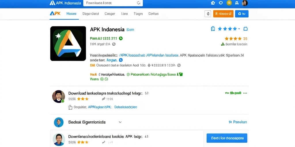Click the blue four-star rating row

tap(227, 29)
